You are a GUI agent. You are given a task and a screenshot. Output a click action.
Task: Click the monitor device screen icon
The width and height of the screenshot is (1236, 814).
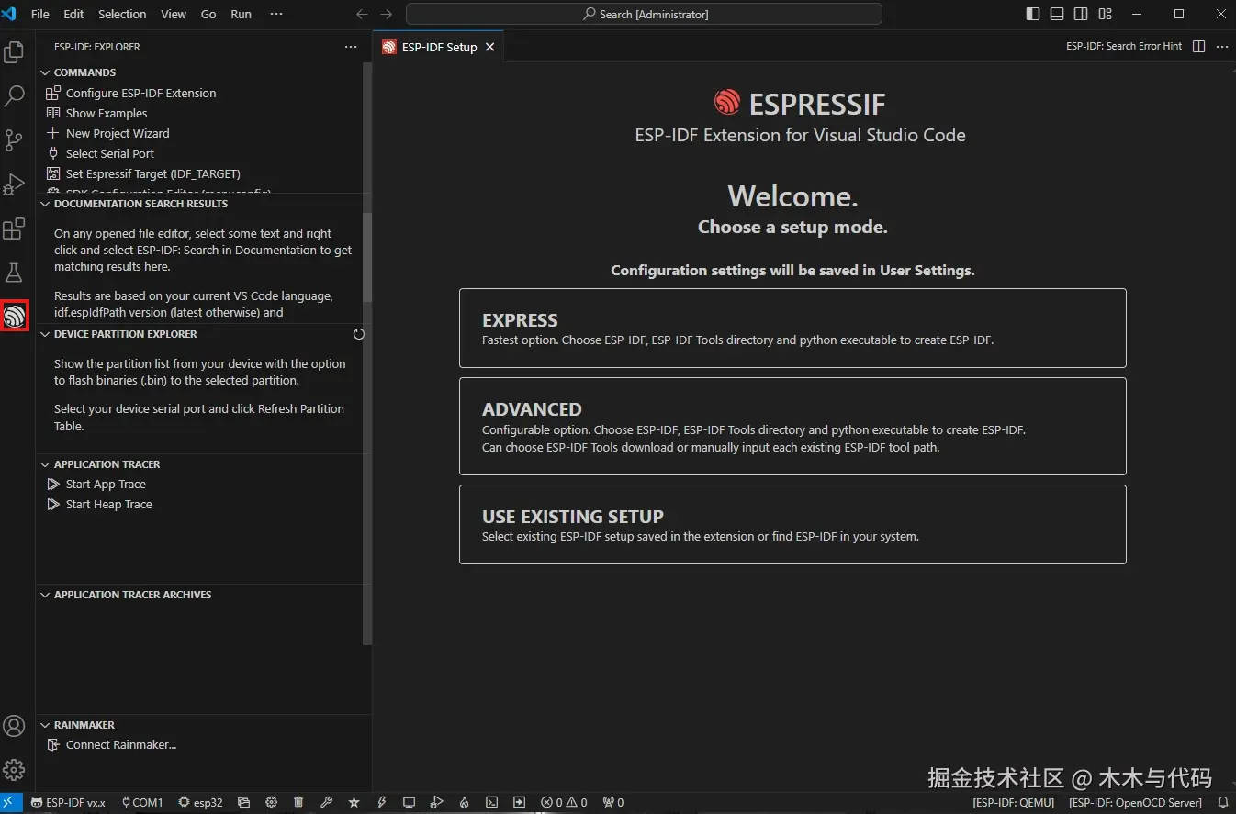(409, 803)
